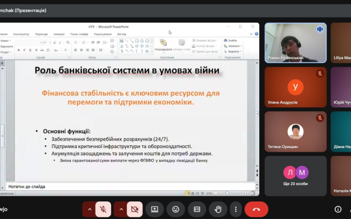The width and height of the screenshot is (351, 219).
Task: Select the slide sorter view icon
Action: pos(193,193)
